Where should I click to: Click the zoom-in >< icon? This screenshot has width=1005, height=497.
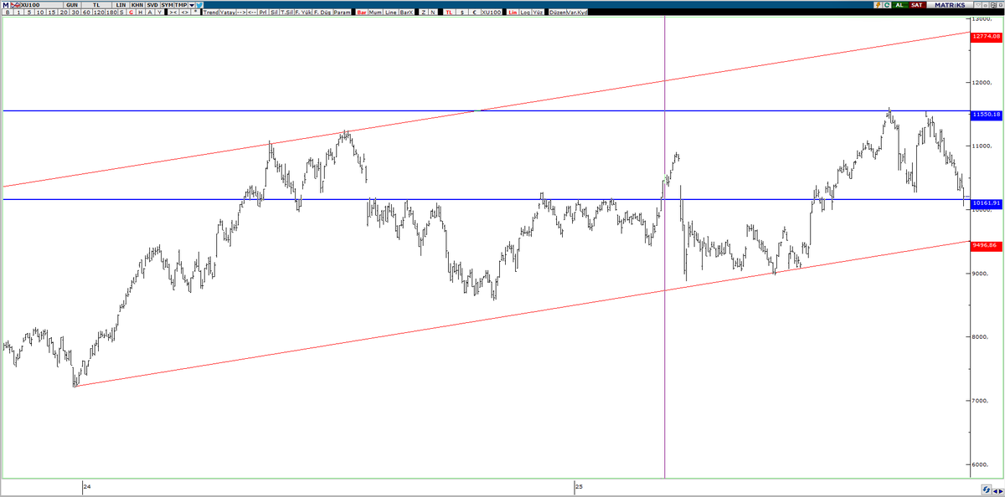173,13
